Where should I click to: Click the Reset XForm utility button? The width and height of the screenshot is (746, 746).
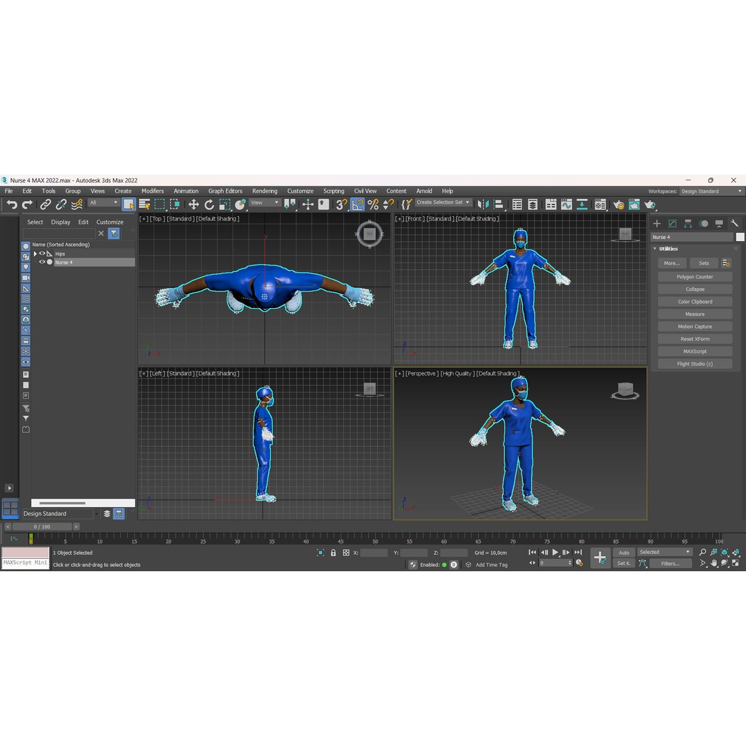[695, 339]
